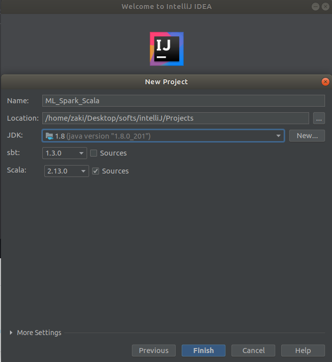
Task: Click the Cancel button
Action: coord(253,351)
